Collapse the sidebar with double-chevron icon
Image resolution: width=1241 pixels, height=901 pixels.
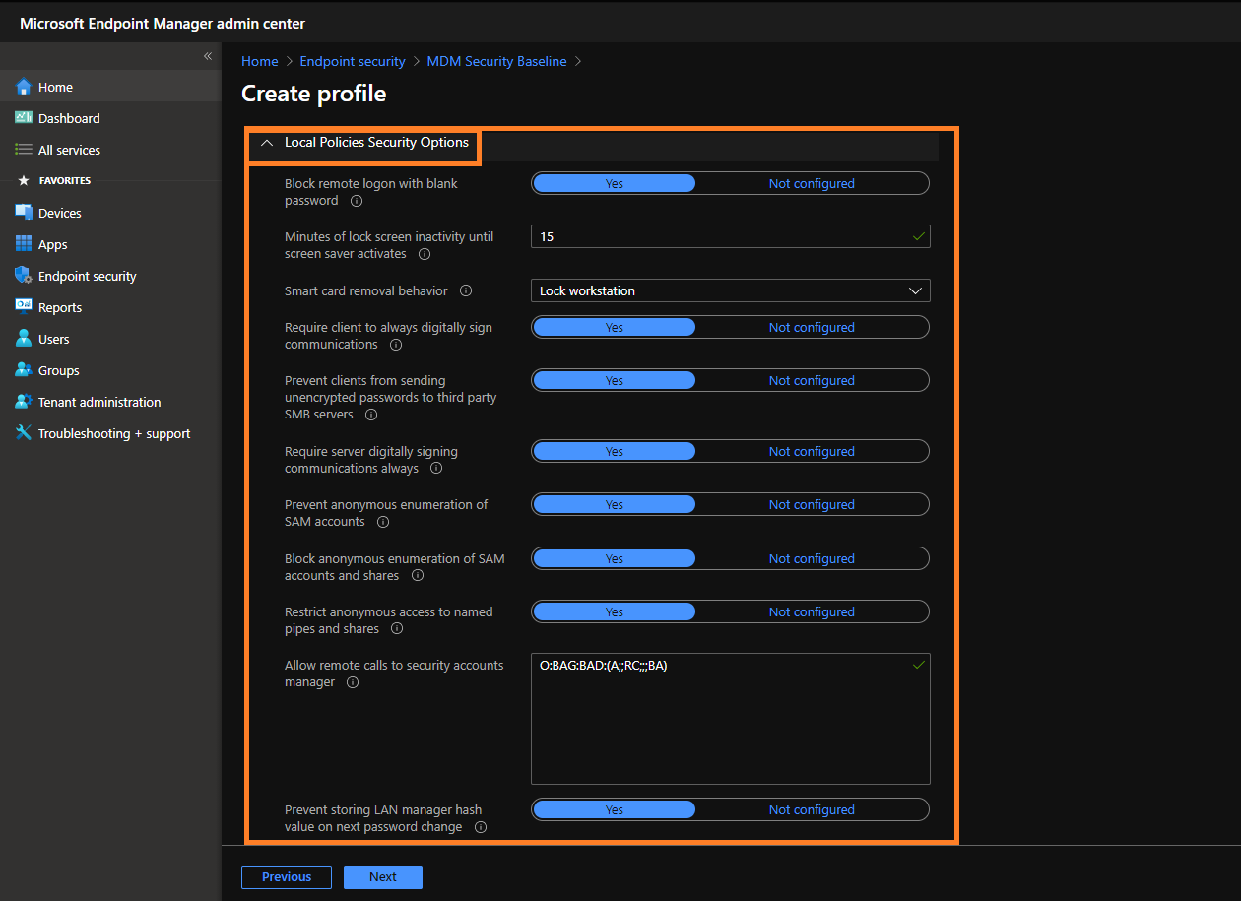point(208,56)
